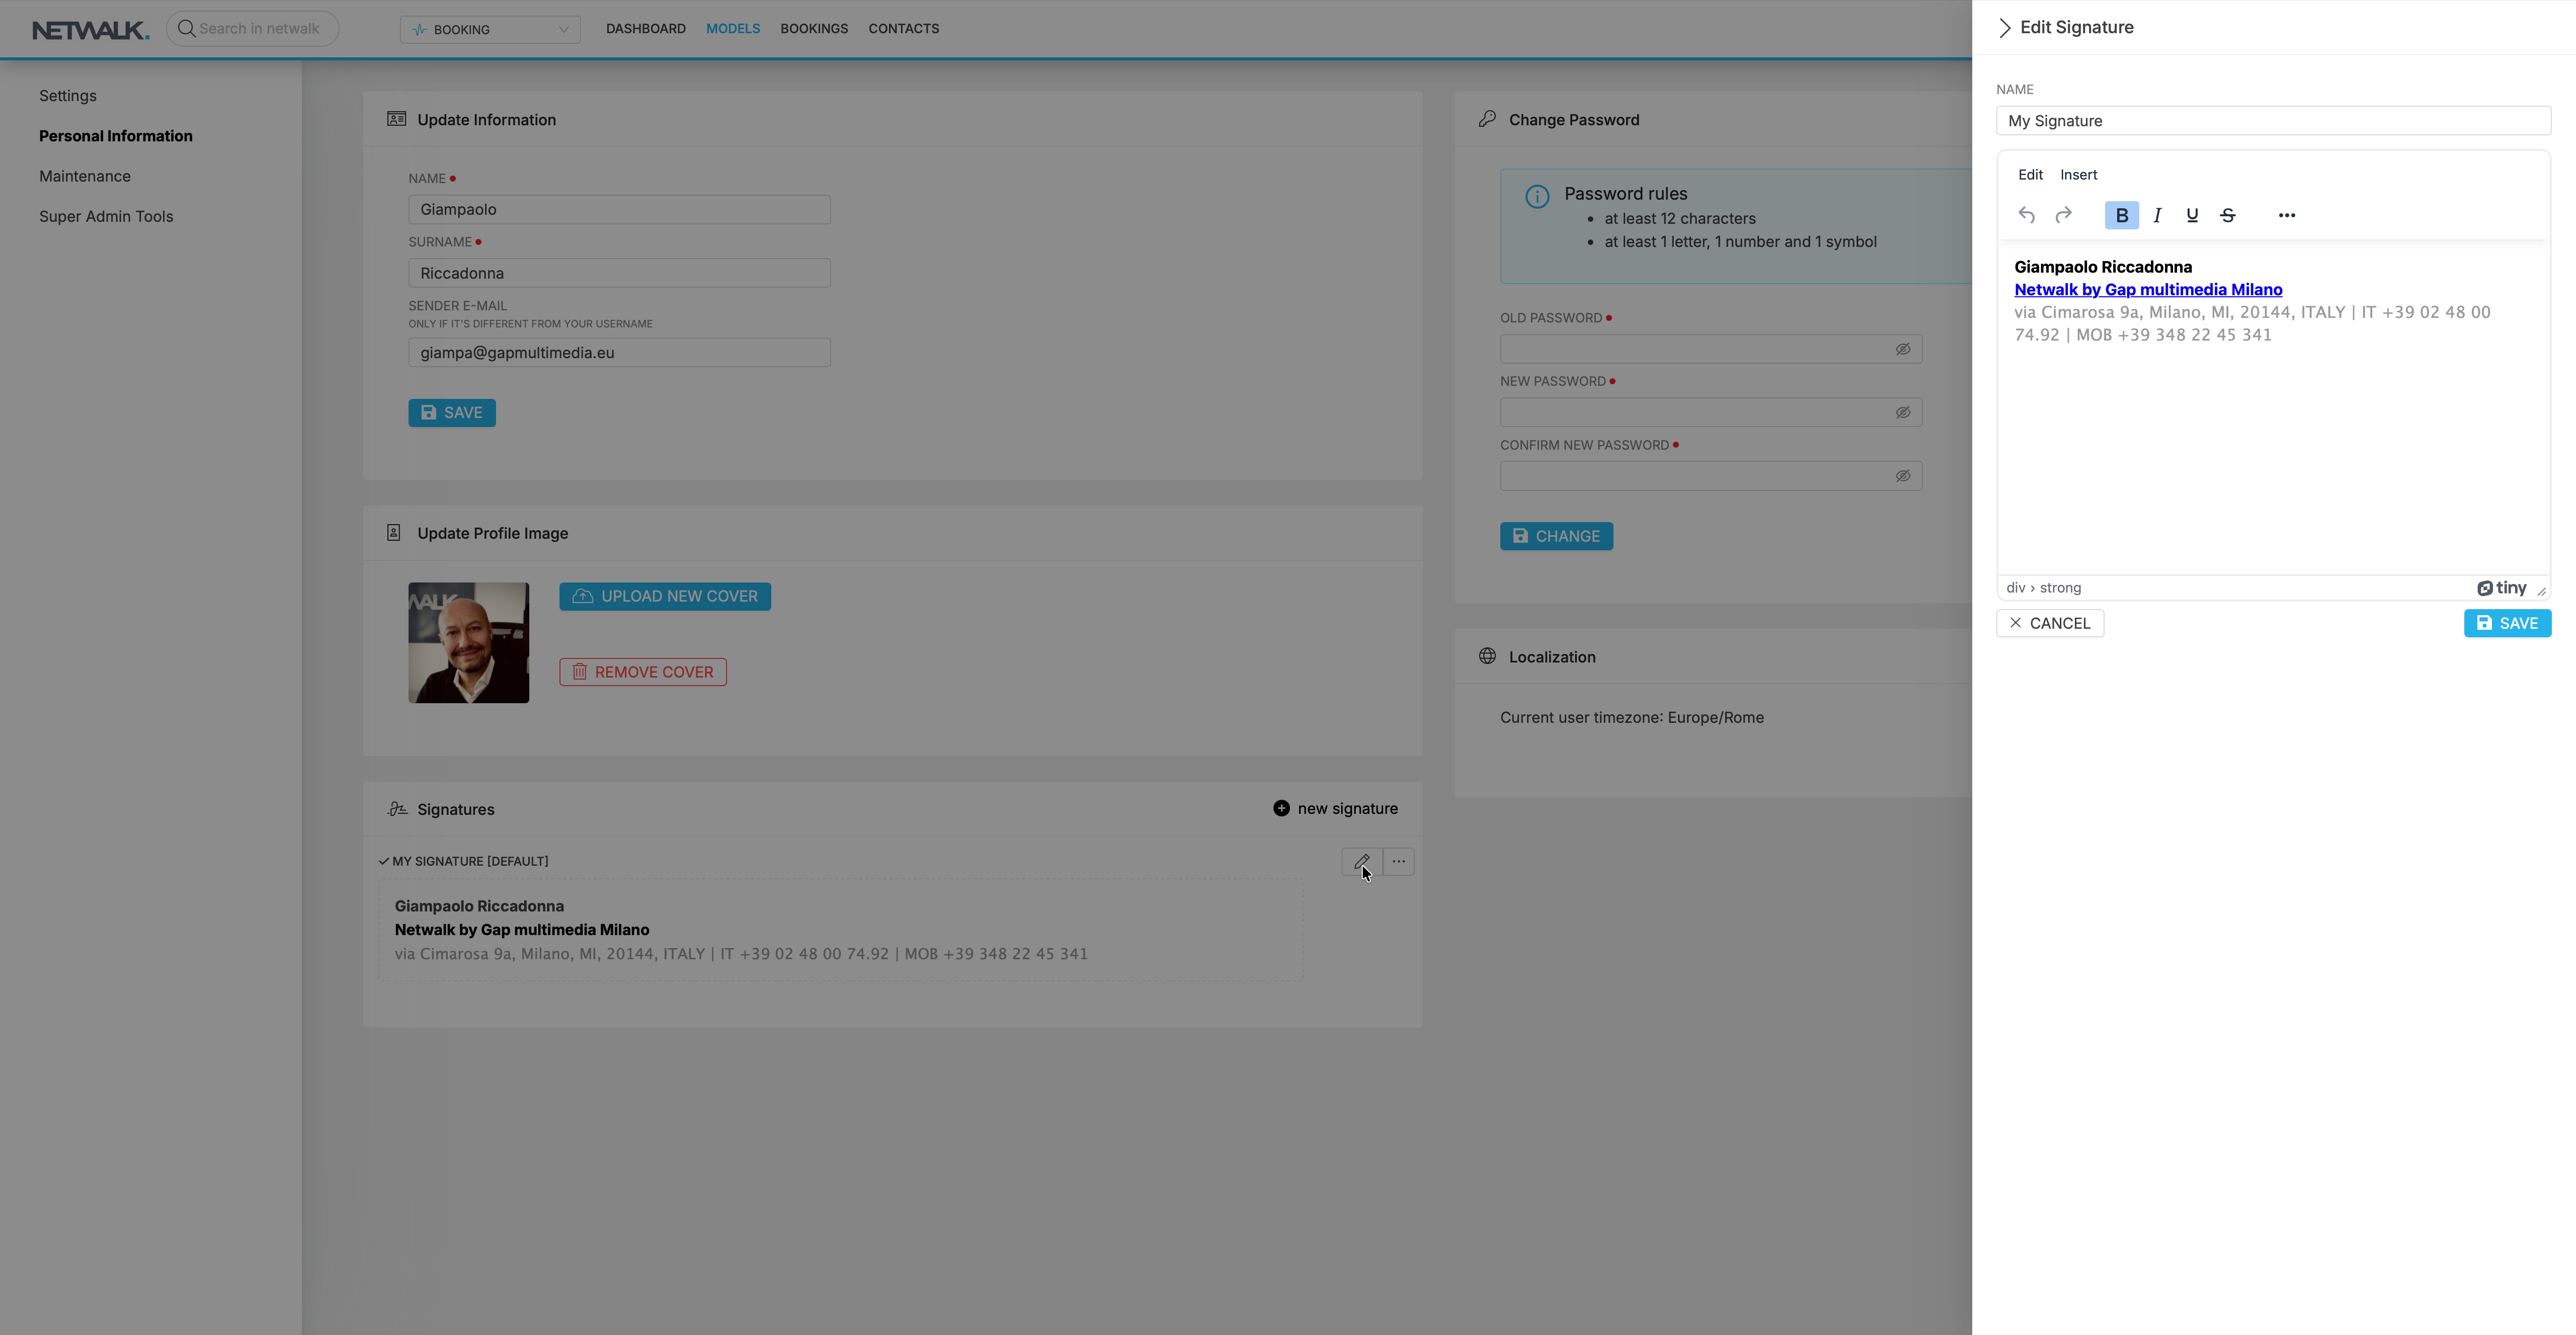Open Maintenance in the sidebar

click(x=85, y=176)
